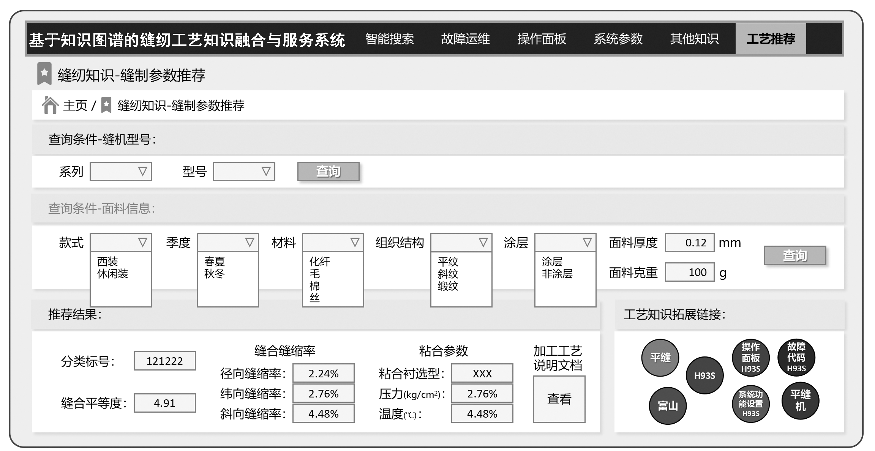
Task: Click the 系统功能设置 H93S node
Action: [750, 404]
